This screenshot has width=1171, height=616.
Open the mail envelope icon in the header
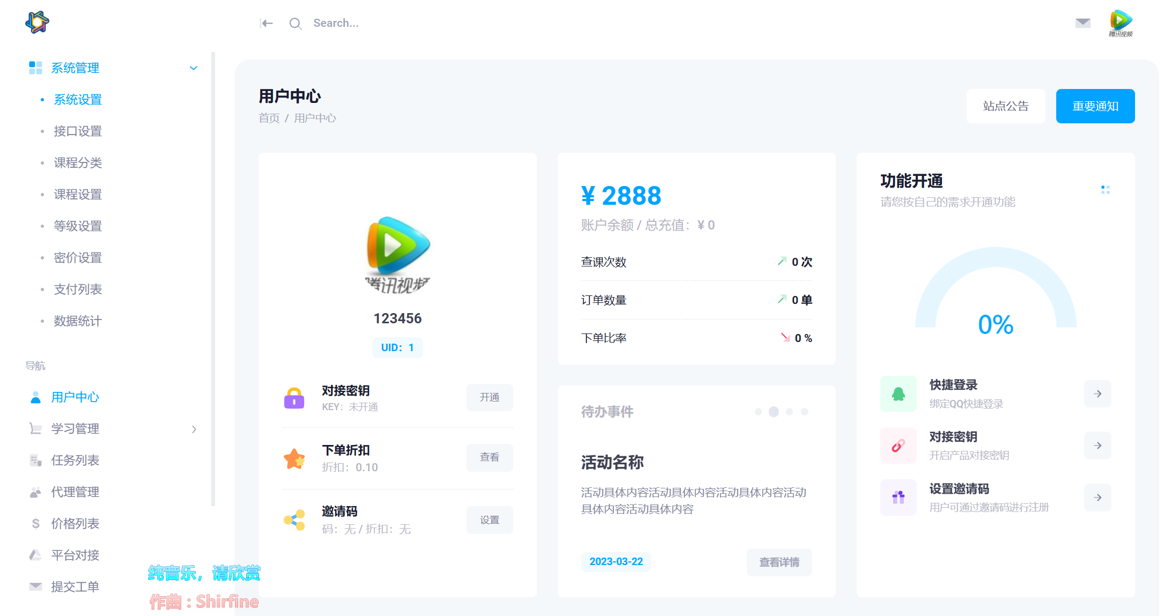(x=1082, y=23)
